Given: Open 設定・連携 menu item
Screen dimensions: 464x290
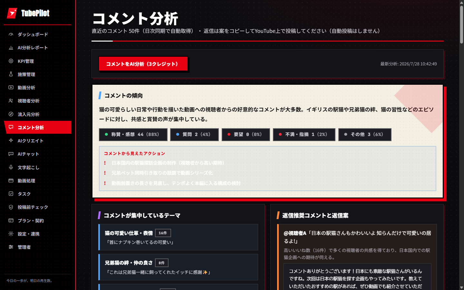Looking at the screenshot, I should click(38, 234).
